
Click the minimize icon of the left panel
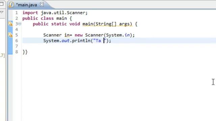coord(2,4)
